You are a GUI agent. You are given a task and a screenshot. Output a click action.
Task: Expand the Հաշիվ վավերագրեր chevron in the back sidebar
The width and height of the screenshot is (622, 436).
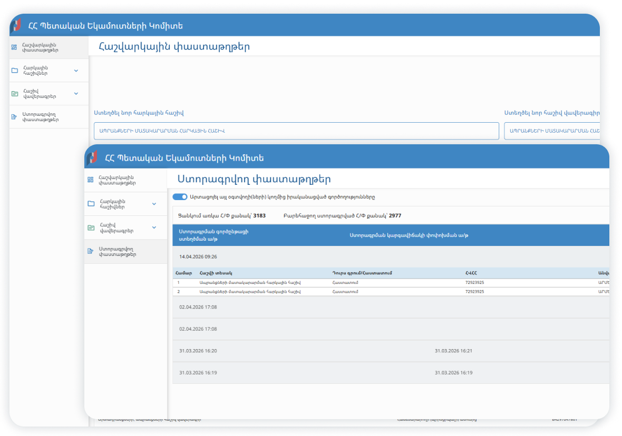tap(76, 94)
